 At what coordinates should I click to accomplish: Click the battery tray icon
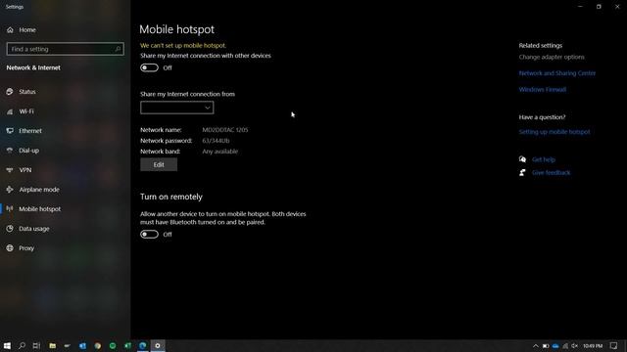coord(546,345)
